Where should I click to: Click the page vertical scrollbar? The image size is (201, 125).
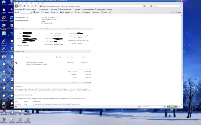[x=182, y=59]
